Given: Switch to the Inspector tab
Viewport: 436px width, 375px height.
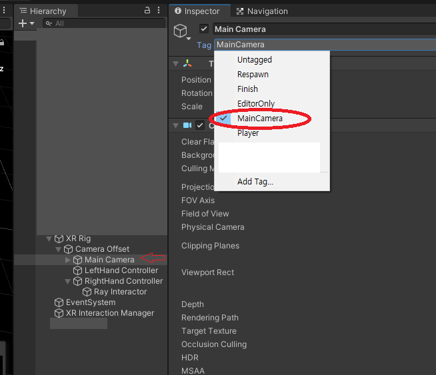Looking at the screenshot, I should (199, 11).
